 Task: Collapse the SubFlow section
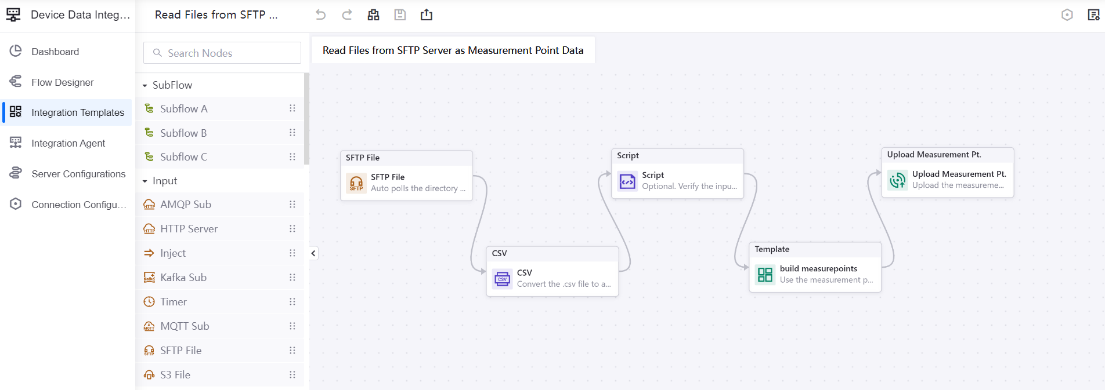(x=145, y=85)
